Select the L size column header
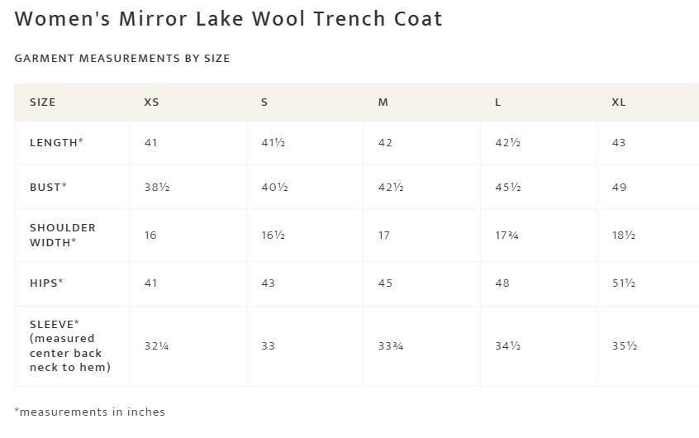The height and width of the screenshot is (438, 699). coord(498,102)
